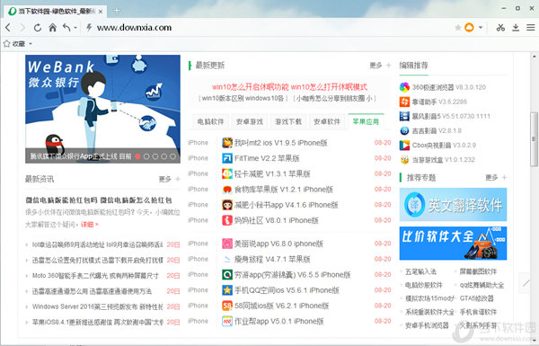Switch to the 电脑软件 tab
The height and width of the screenshot is (346, 539).
[x=211, y=121]
